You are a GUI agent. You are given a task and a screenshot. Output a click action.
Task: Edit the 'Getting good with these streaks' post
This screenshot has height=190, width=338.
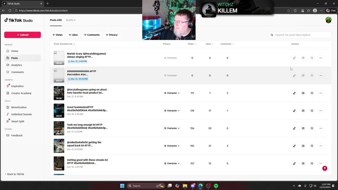[294, 163]
